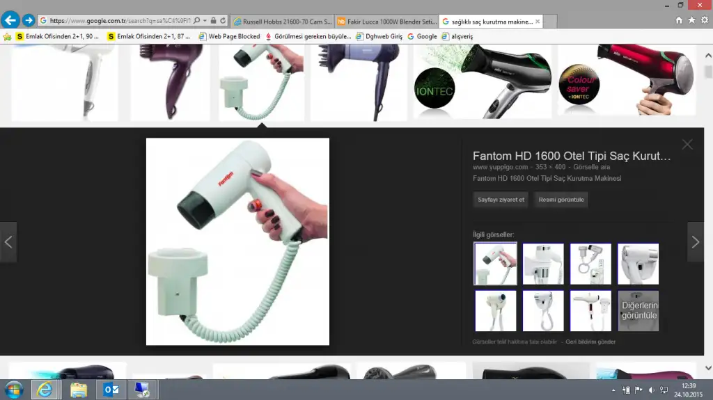Show hidden system tray icons
This screenshot has width=713, height=400.
[613, 390]
